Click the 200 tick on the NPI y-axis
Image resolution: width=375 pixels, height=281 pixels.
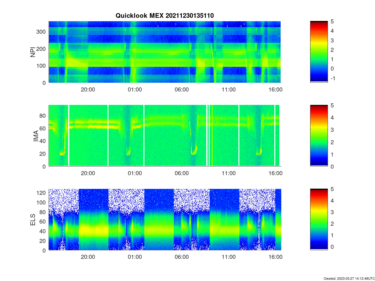42,49
